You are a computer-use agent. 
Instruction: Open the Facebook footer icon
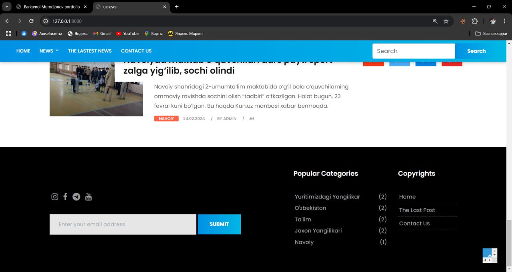click(x=65, y=196)
